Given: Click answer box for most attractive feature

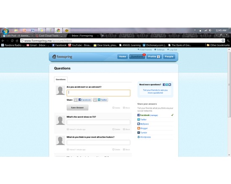Looking at the screenshot, I should click(98, 143).
